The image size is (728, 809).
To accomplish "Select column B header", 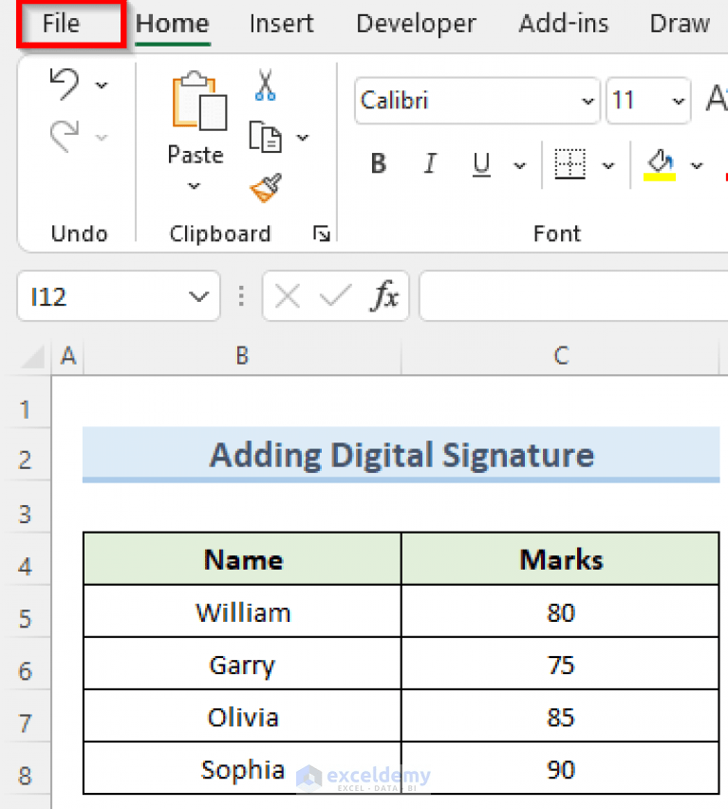I will [x=242, y=356].
